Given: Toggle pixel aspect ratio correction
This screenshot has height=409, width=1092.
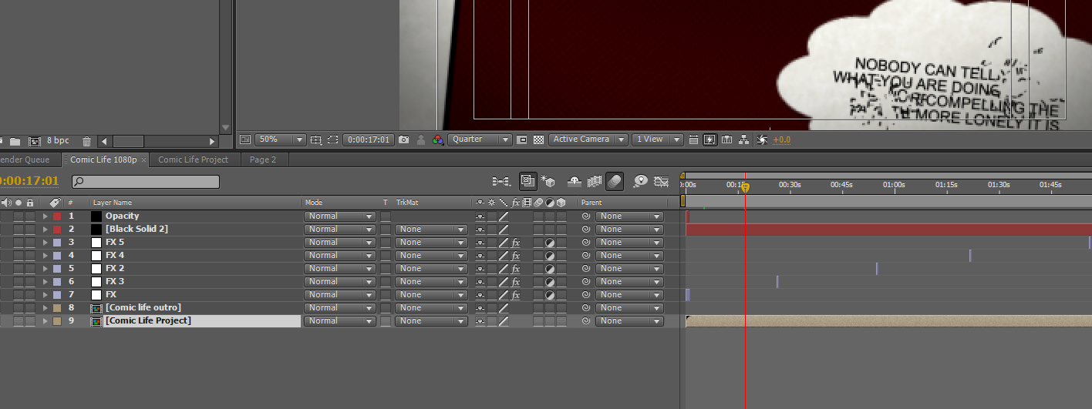Looking at the screenshot, I should point(693,139).
